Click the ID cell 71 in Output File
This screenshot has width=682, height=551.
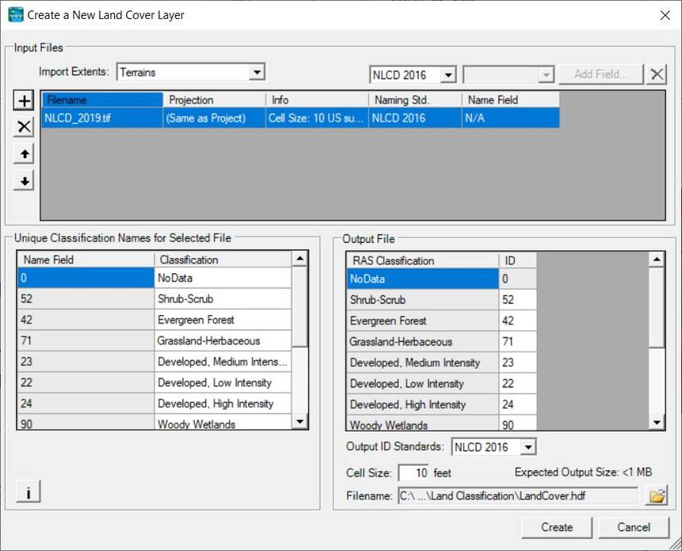tap(518, 341)
